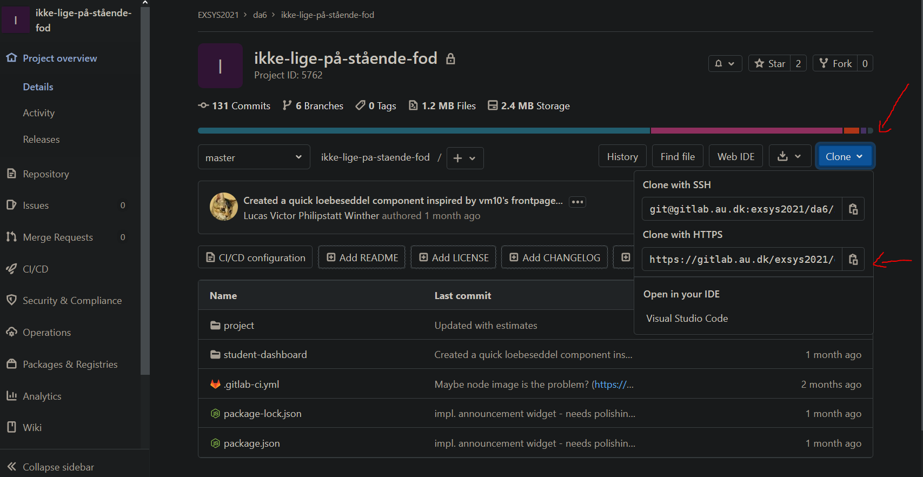923x477 pixels.
Task: Toggle the blue Clone dropdown
Action: (x=844, y=157)
